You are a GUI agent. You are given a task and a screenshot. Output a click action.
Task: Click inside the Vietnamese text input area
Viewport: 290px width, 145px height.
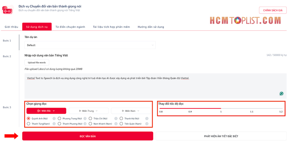pyautogui.click(x=156, y=86)
